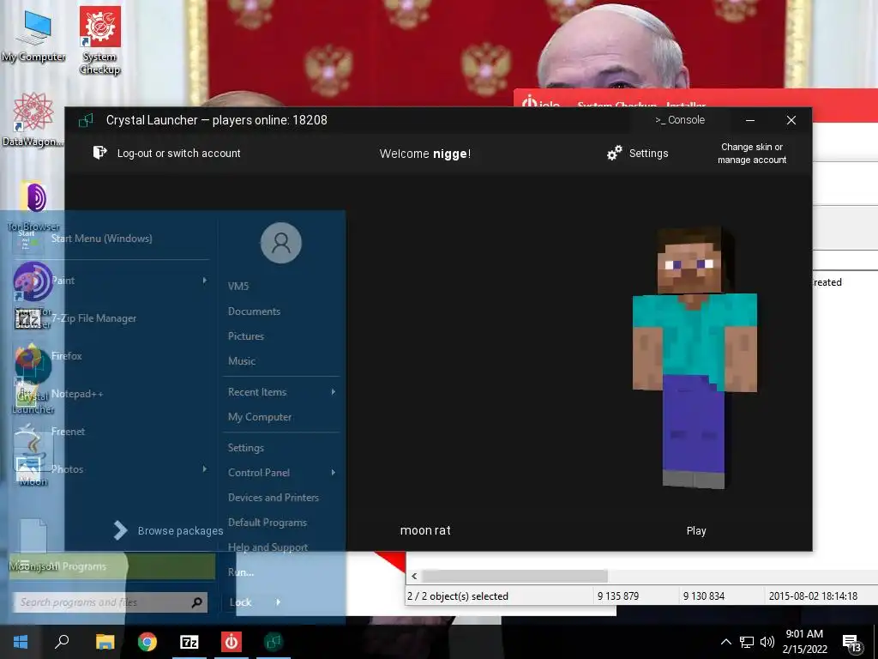Switch to iolo System Checkup taskbar button
Screen dimensions: 878x659
(x=232, y=642)
